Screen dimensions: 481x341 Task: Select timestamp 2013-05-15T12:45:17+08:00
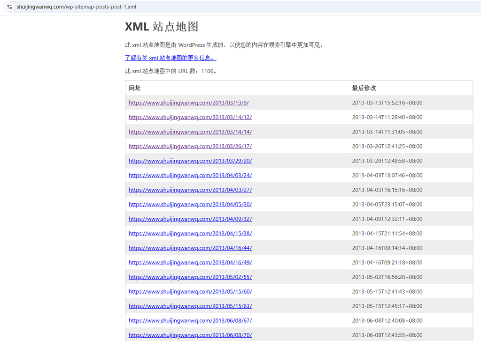387,306
